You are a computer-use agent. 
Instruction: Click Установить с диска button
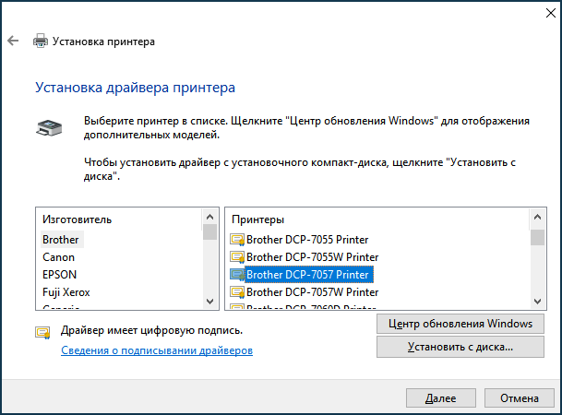pyautogui.click(x=460, y=347)
